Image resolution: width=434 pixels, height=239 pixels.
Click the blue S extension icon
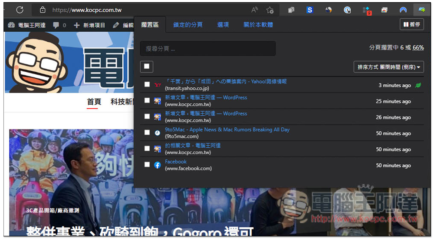[x=309, y=10]
